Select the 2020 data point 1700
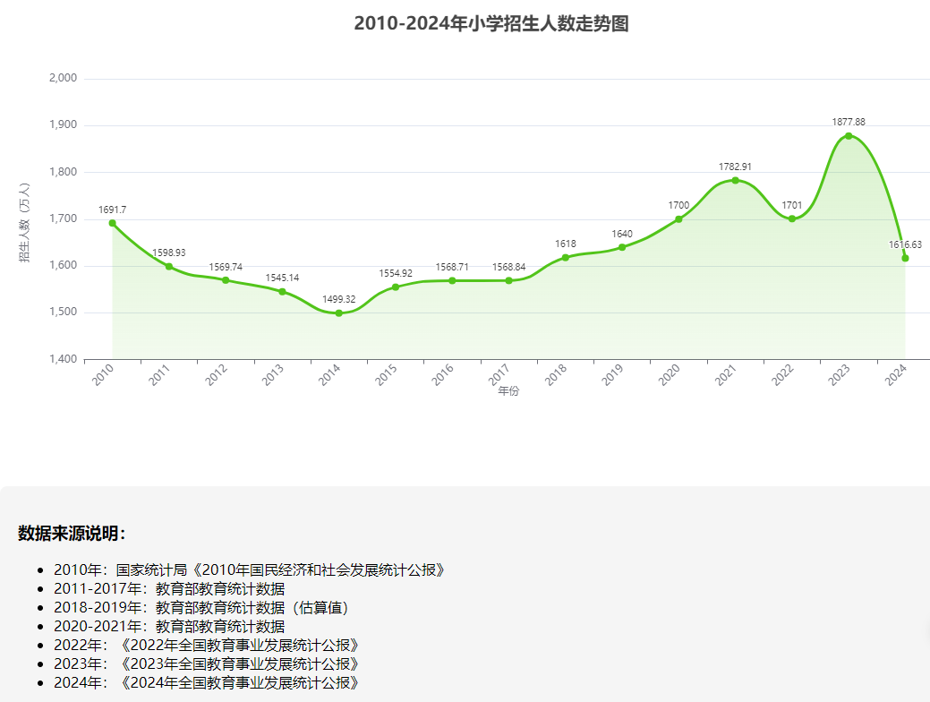 (678, 219)
